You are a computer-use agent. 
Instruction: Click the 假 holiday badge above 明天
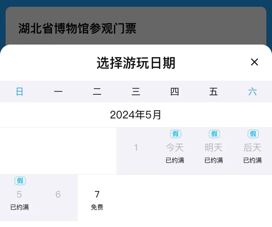pos(214,134)
